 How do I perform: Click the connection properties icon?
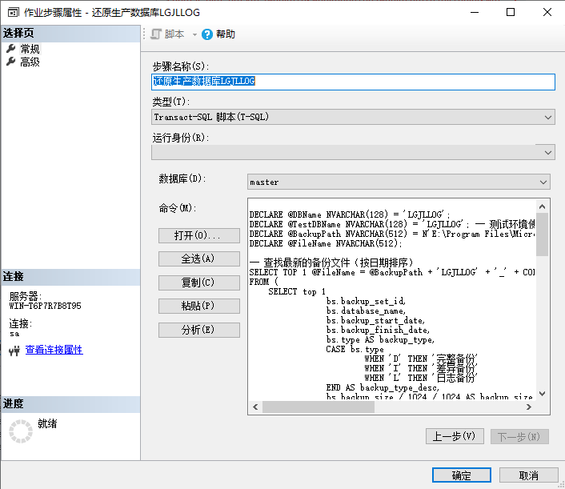pos(14,351)
